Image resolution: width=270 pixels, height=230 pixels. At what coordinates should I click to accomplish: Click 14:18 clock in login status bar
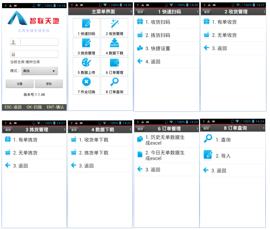click(61, 6)
